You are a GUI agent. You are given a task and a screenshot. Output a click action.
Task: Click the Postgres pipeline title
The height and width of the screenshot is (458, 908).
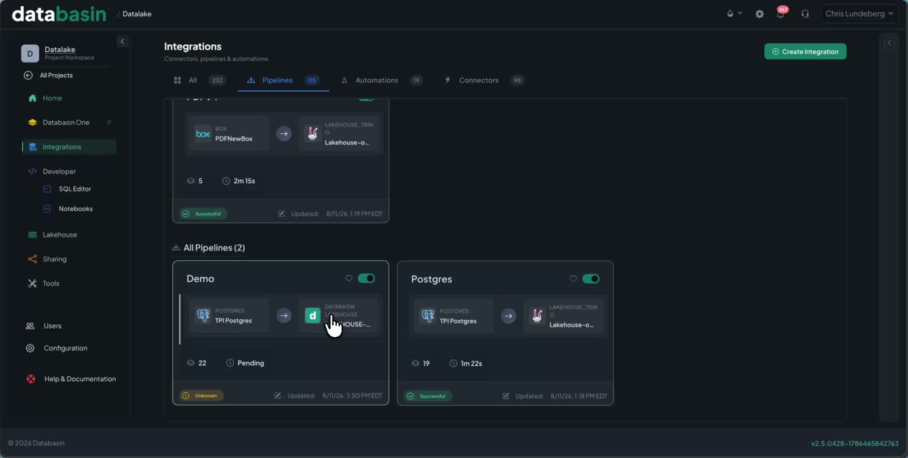(x=431, y=279)
